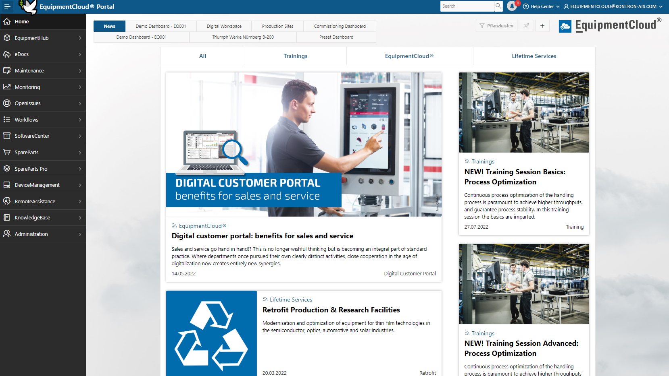Click the Training Session Advanced photo
This screenshot has width=669, height=376.
(x=524, y=284)
